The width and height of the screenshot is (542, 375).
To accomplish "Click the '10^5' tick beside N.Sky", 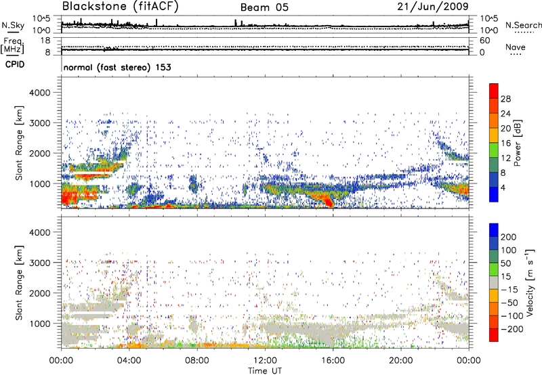I will click(41, 19).
